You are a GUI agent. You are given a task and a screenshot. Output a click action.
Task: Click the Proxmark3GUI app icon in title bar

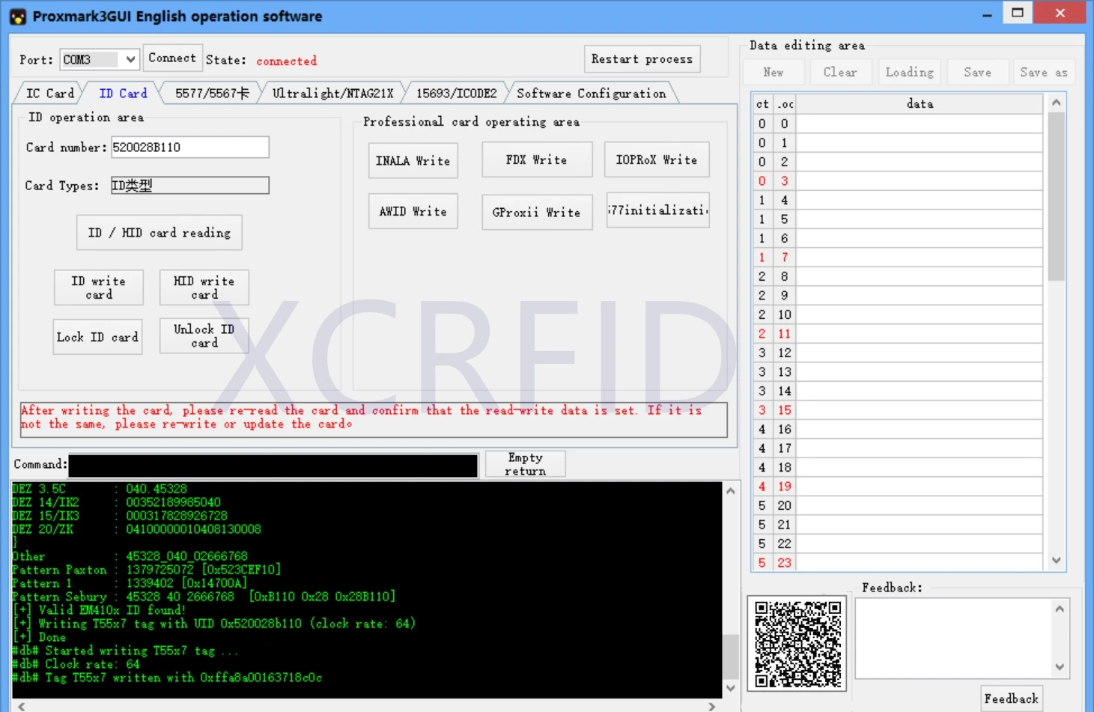(x=17, y=16)
